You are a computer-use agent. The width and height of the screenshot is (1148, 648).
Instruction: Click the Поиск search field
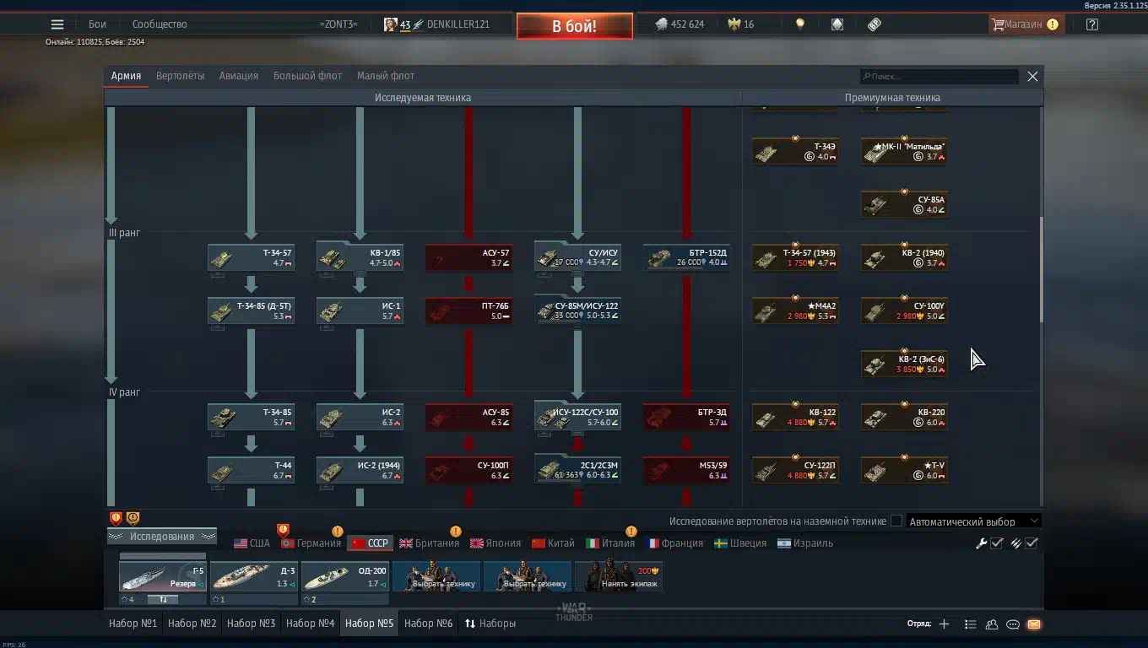(939, 77)
